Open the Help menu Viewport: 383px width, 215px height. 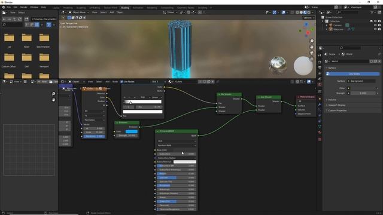click(44, 7)
